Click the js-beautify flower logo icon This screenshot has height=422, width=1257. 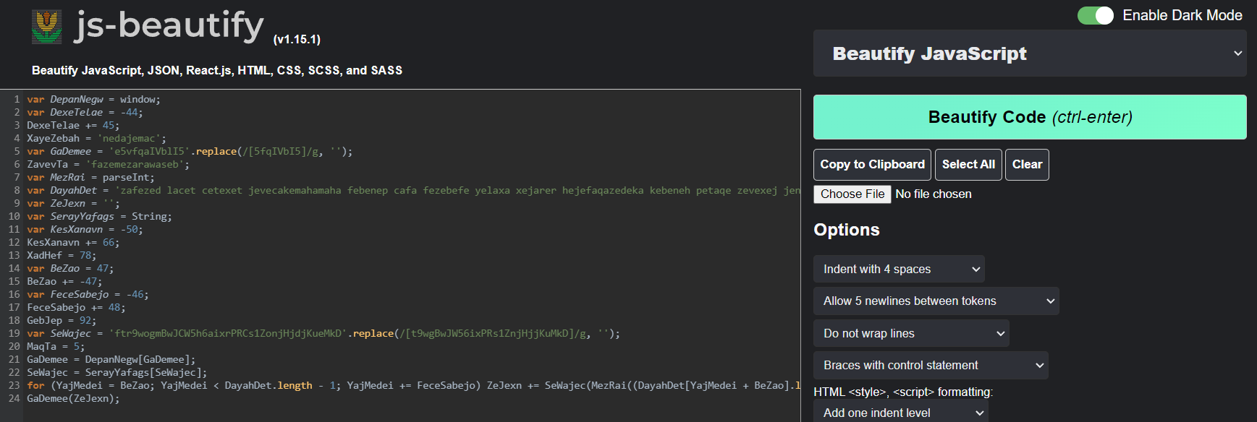pyautogui.click(x=47, y=27)
